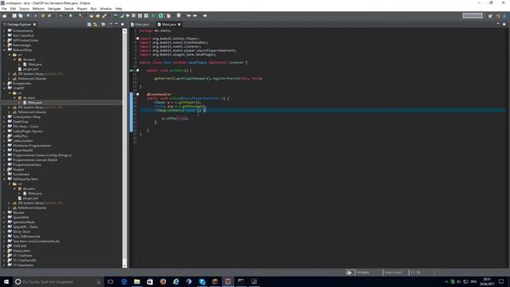Click the green square toolbar icon
Image resolution: width=510 pixels, height=287 pixels.
[161, 16]
